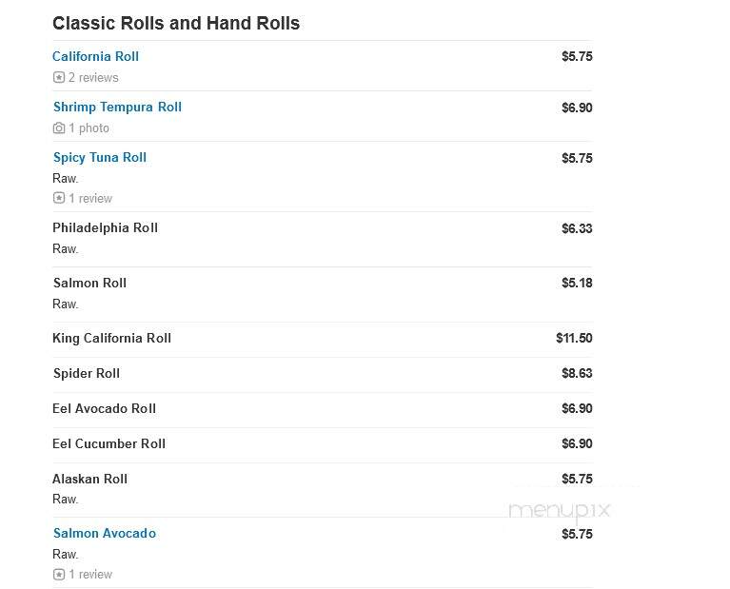Click the star icon under Spicy Tuna Roll
This screenshot has width=730, height=589.
(59, 198)
